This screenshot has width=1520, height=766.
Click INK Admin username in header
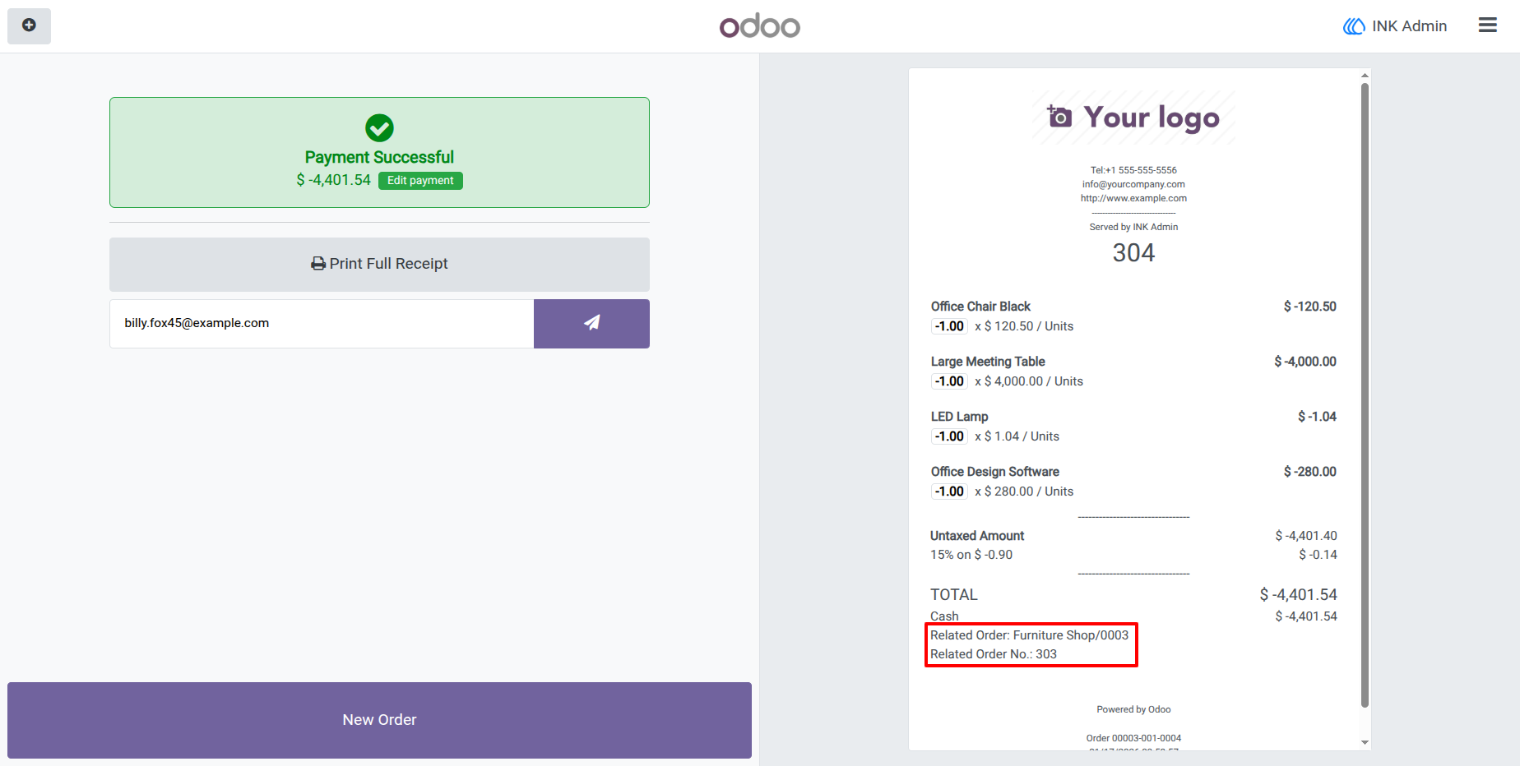pos(1409,26)
